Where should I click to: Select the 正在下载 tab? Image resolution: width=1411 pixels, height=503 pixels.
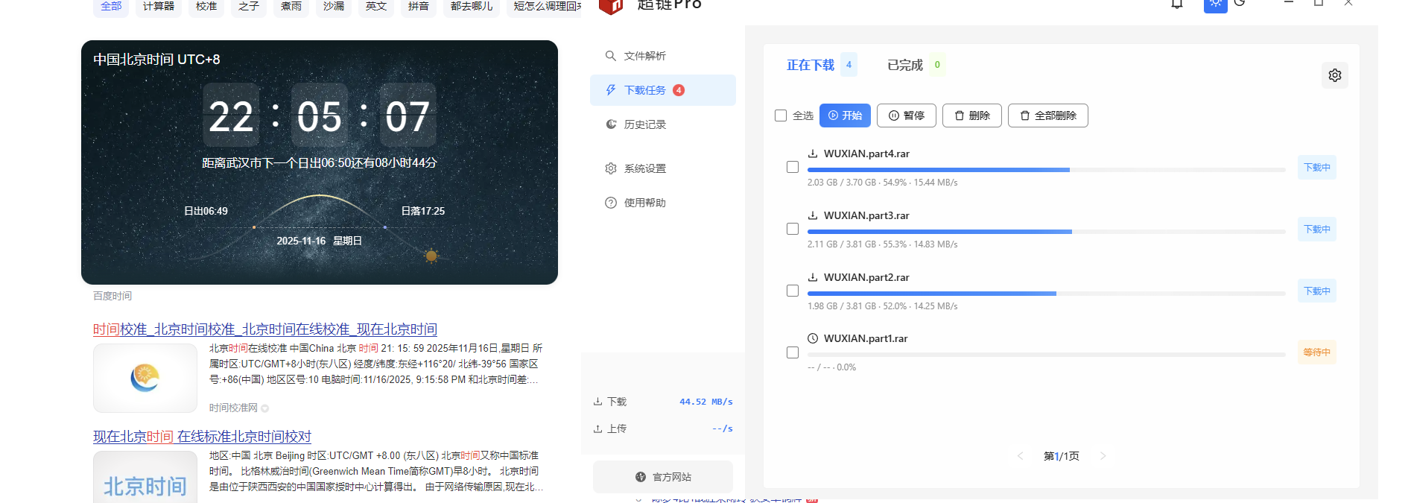(x=811, y=66)
